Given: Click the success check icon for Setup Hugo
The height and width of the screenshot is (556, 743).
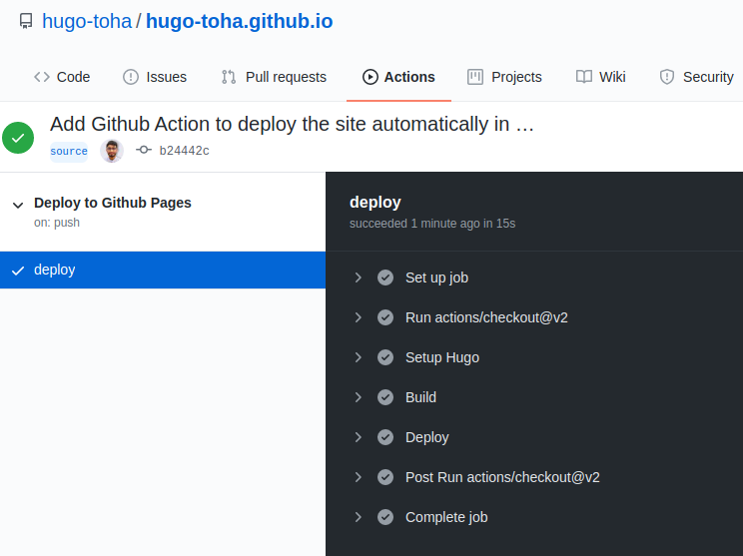Looking at the screenshot, I should pos(385,357).
